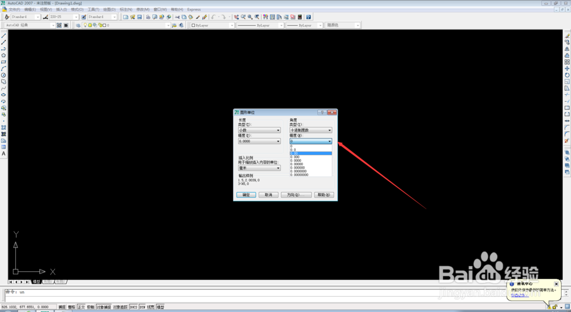
Task: Select the Rectangle draw tool
Action: (3, 62)
